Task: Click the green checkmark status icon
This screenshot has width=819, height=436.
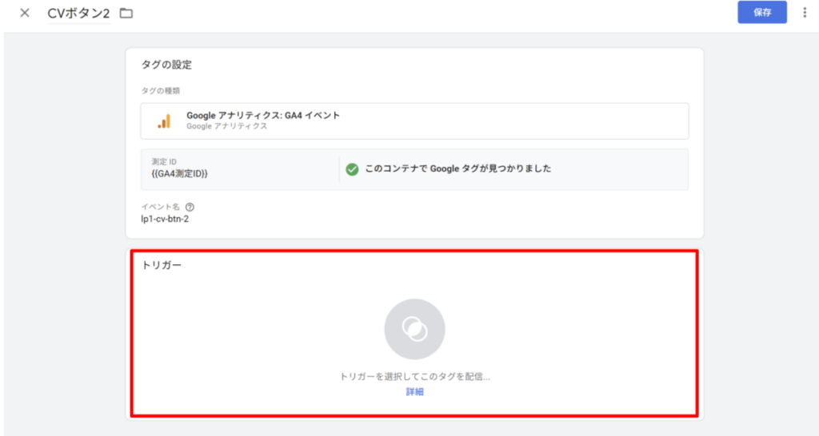Action: coord(351,168)
